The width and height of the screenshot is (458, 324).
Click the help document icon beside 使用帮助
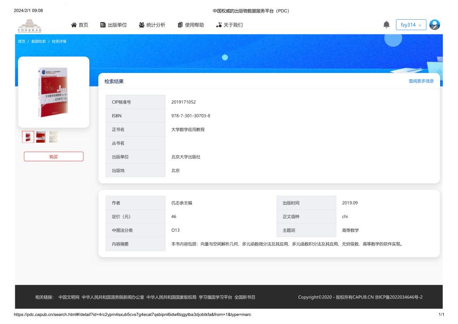(180, 25)
